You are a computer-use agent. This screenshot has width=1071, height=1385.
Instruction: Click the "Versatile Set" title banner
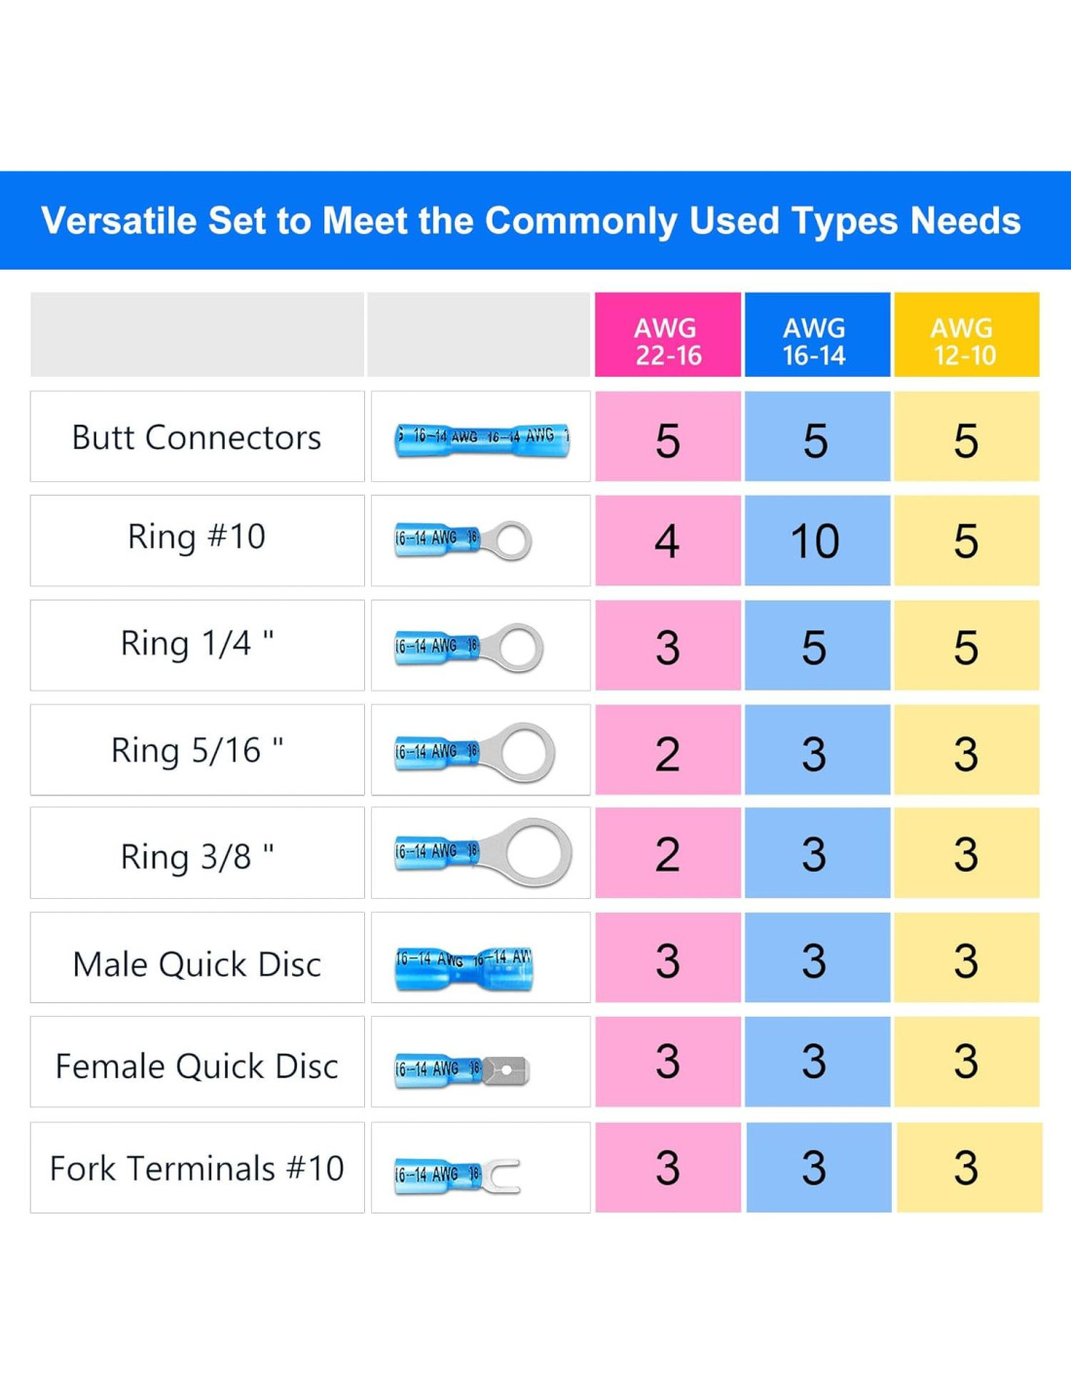point(532,221)
